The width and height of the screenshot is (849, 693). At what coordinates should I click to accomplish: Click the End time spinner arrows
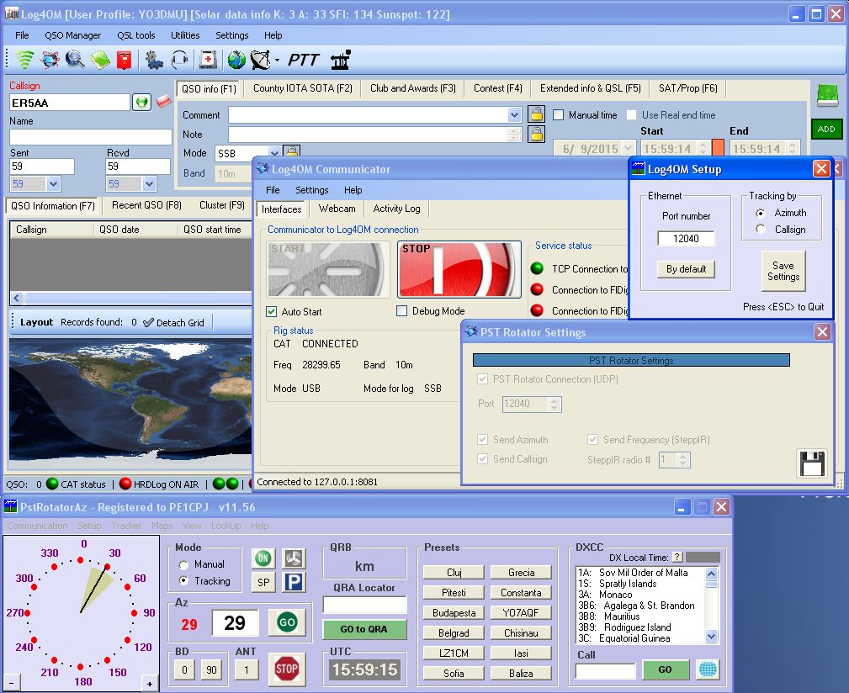(x=793, y=148)
